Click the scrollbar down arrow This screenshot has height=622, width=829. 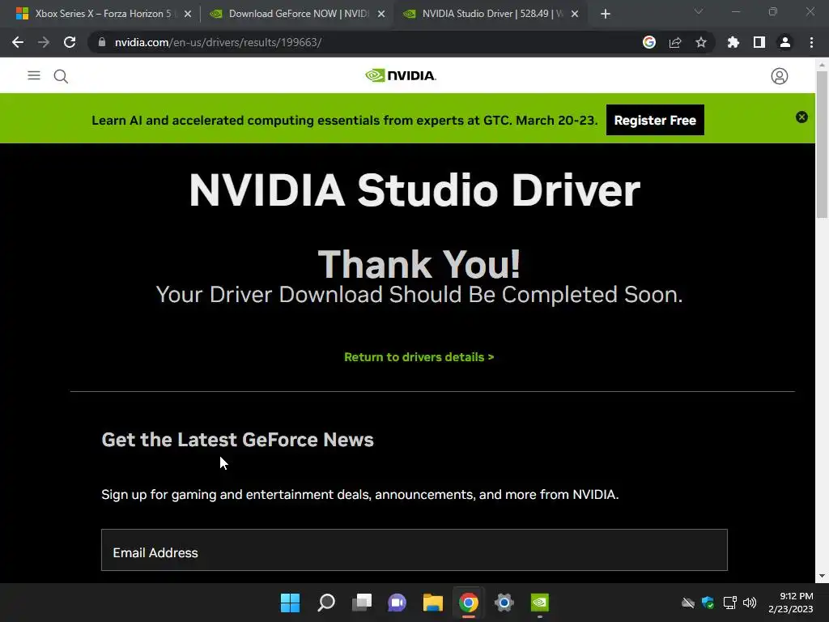coord(822,576)
